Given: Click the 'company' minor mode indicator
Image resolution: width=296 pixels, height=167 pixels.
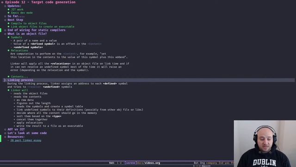Looking at the screenshot, I should click(x=212, y=163).
